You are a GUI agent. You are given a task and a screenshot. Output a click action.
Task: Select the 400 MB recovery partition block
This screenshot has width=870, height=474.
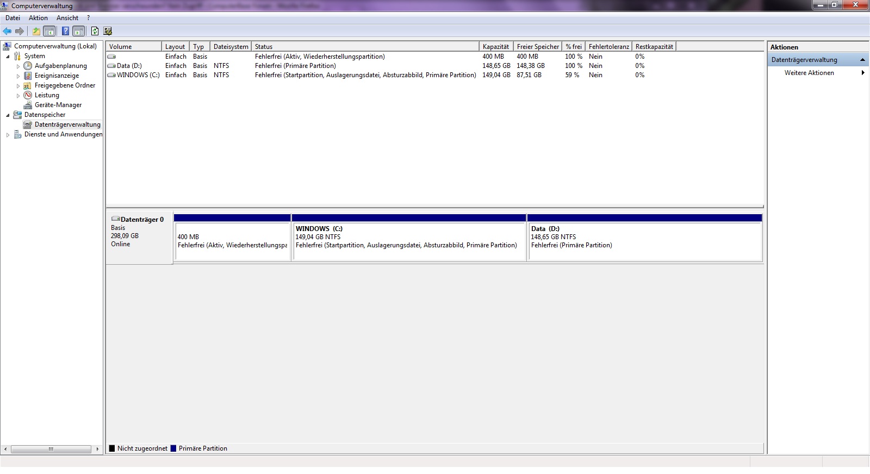pyautogui.click(x=232, y=238)
